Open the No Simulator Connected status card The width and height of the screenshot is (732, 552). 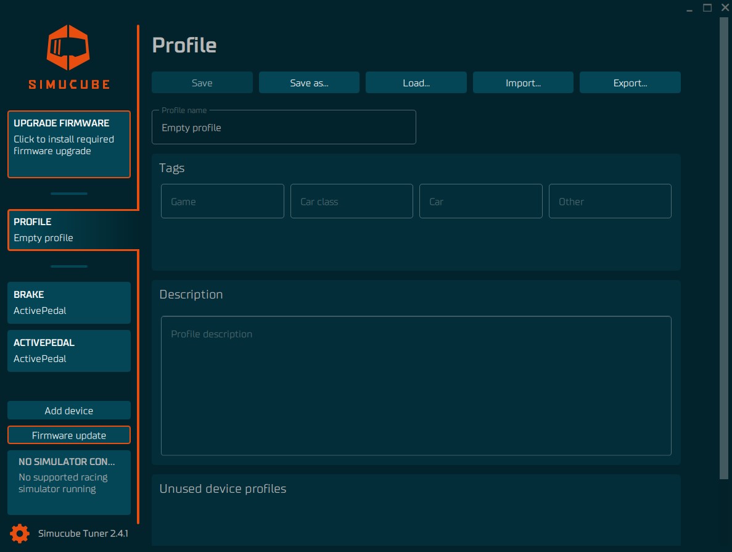[x=69, y=482]
